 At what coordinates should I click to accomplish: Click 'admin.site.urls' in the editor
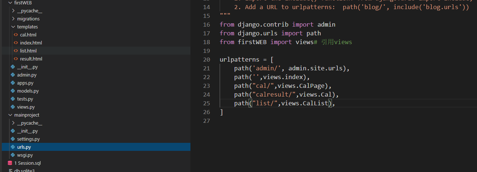(x=316, y=68)
